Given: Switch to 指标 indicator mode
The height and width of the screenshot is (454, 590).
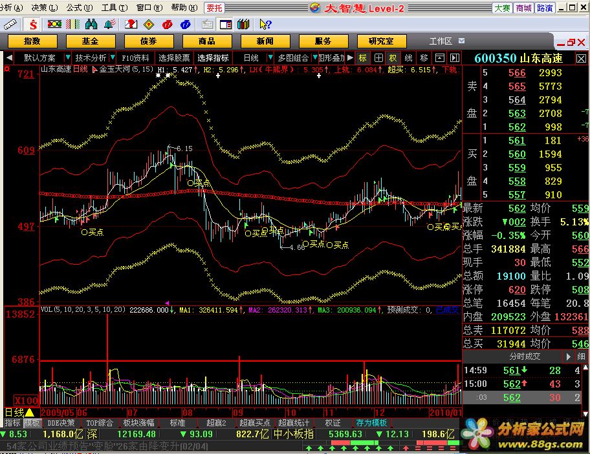Looking at the screenshot, I should pyautogui.click(x=12, y=423).
